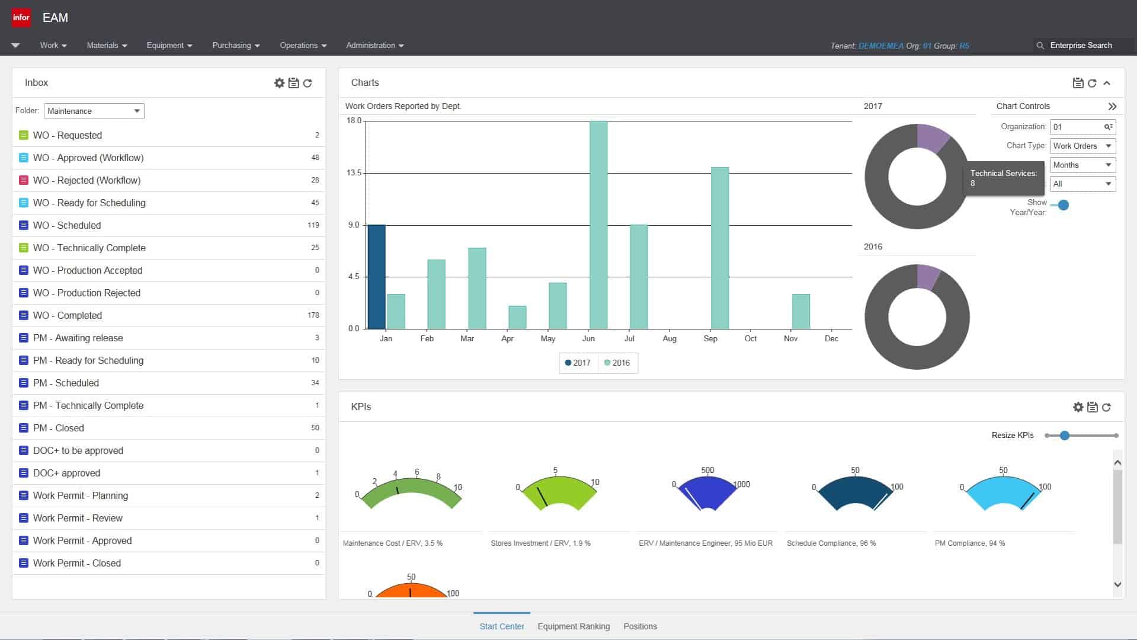
Task: Refresh the KPIs panel
Action: (x=1106, y=407)
